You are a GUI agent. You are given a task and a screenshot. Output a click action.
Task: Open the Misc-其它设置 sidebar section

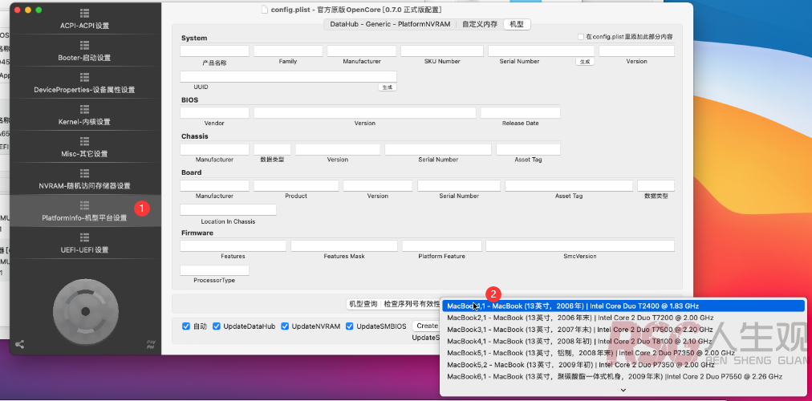click(x=84, y=148)
